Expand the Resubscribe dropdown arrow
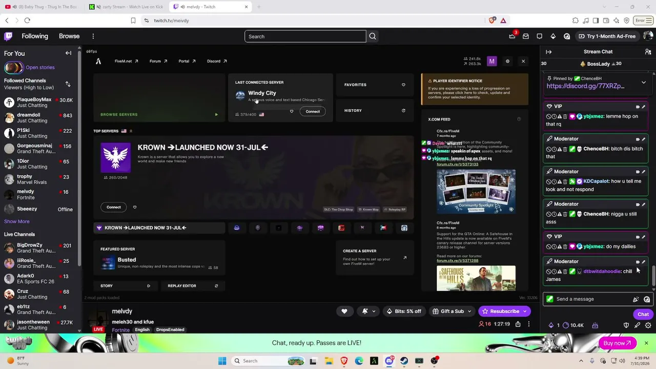The image size is (656, 369). coord(525,311)
